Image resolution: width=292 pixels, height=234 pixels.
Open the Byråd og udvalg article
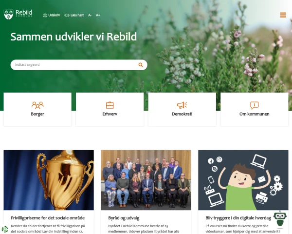click(x=124, y=218)
